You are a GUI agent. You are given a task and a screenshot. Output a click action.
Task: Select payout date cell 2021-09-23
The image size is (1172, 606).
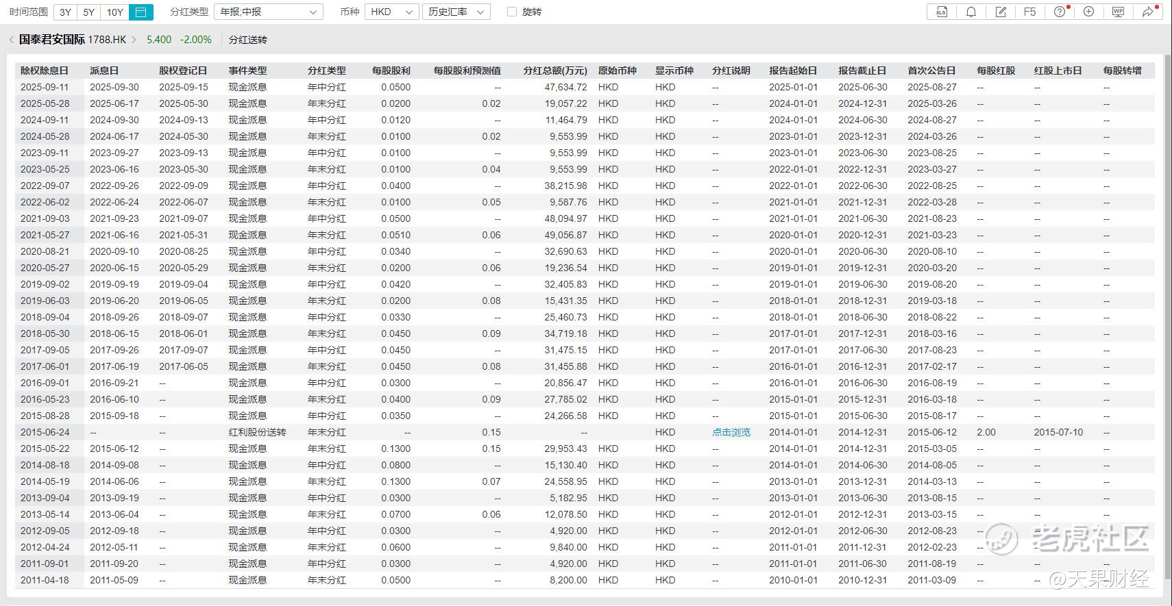coord(114,218)
